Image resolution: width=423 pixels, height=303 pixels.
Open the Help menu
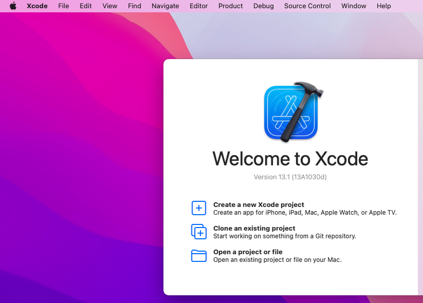[x=383, y=6]
